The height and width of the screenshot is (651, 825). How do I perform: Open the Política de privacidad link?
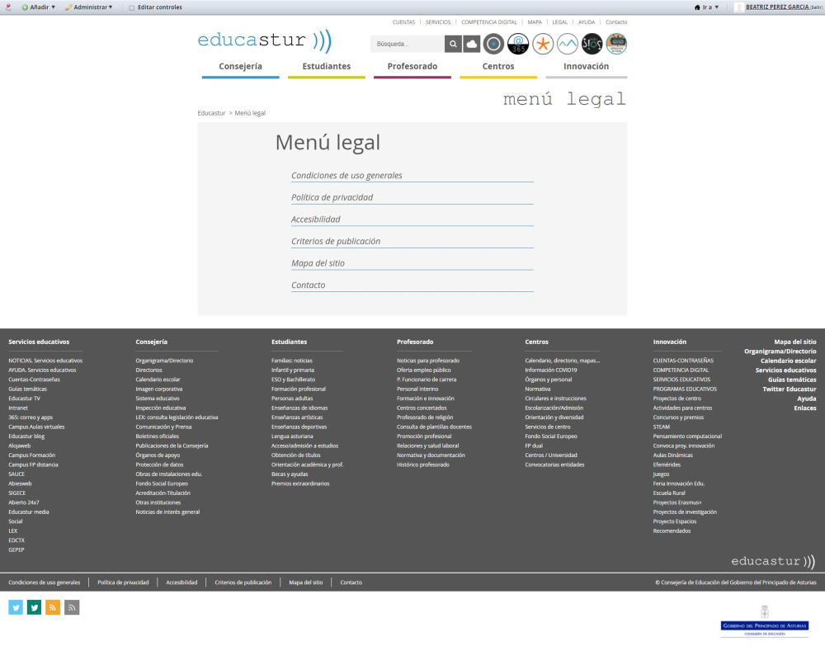(x=332, y=197)
